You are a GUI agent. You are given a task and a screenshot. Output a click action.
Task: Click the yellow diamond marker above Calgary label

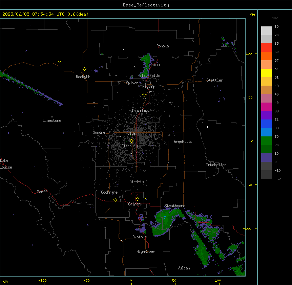click(137, 199)
